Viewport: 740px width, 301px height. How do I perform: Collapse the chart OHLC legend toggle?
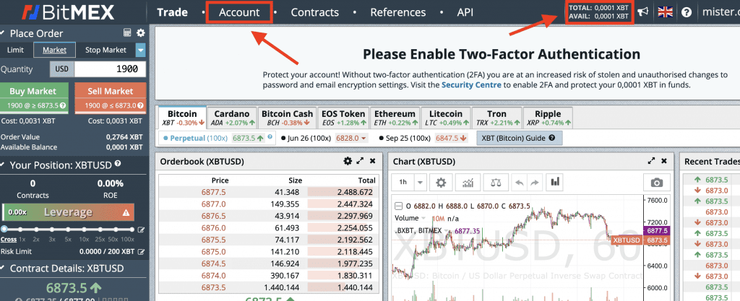tap(397, 206)
